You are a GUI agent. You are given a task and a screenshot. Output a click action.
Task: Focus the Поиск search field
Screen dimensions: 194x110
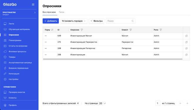(121, 21)
